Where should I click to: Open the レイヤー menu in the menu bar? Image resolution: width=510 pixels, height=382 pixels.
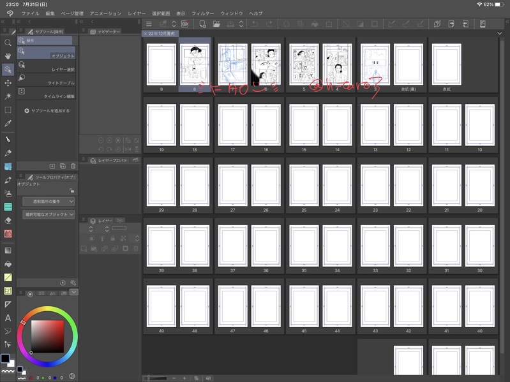coord(137,13)
